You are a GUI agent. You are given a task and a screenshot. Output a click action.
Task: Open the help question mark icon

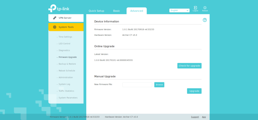[x=205, y=20]
